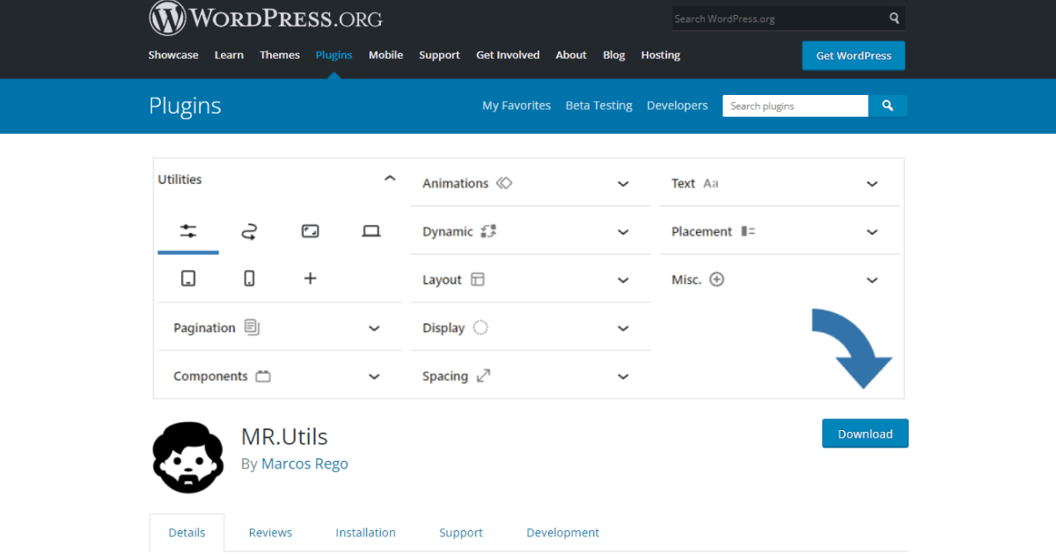Open the Hosting menu item
Screen dimensions: 1056x554
click(x=660, y=55)
